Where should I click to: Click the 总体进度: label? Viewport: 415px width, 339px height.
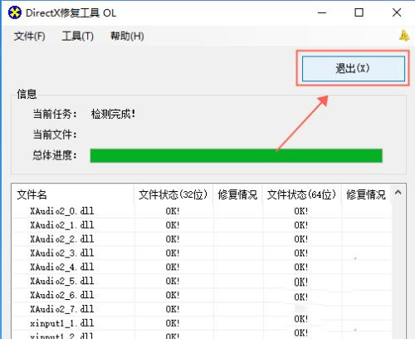(x=55, y=155)
